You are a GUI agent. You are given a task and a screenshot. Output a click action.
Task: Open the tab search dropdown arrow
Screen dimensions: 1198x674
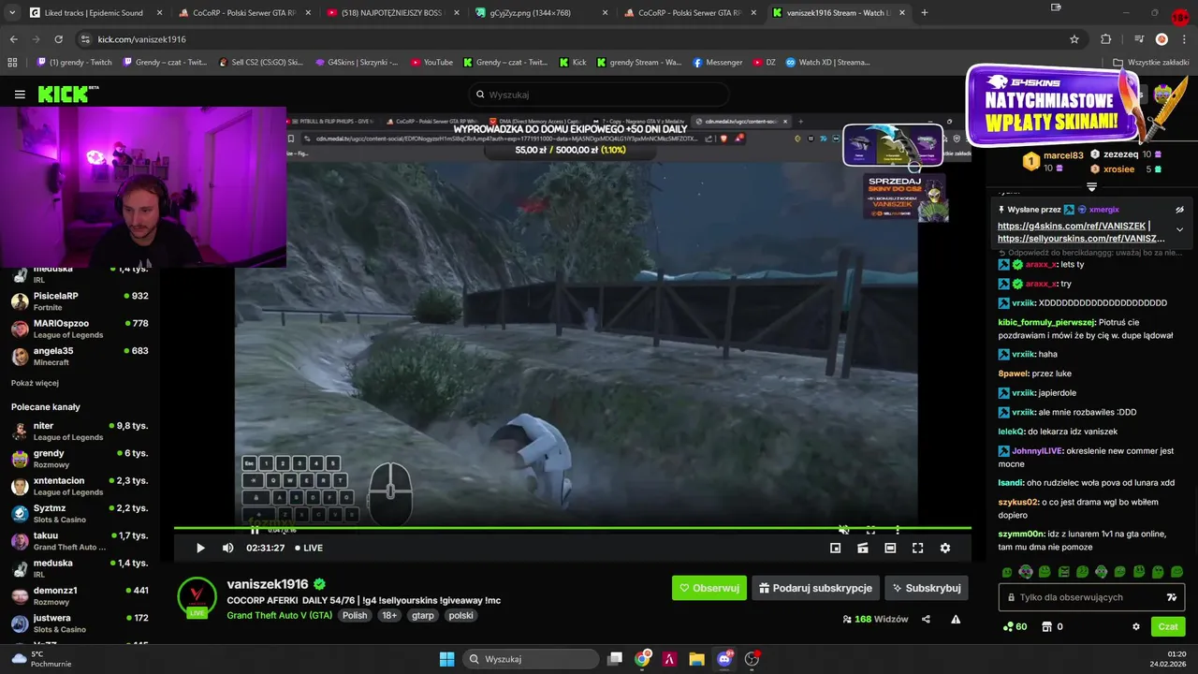(x=11, y=13)
